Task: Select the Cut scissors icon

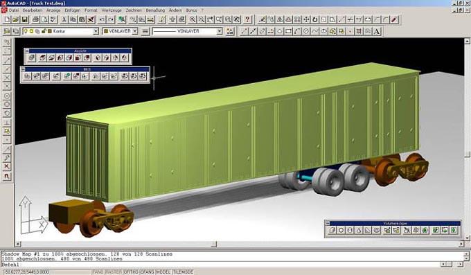Action: [x=64, y=20]
